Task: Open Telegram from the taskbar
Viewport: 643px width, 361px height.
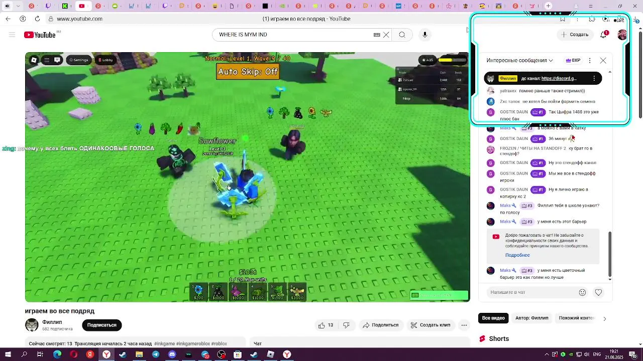Action: pyautogui.click(x=156, y=354)
